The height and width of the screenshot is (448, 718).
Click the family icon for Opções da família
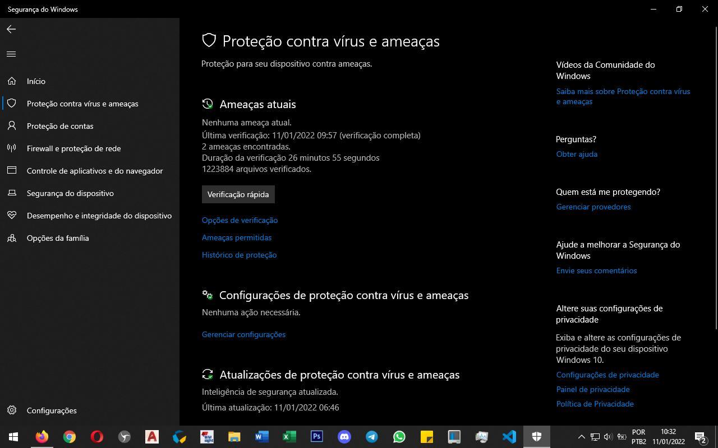(12, 238)
